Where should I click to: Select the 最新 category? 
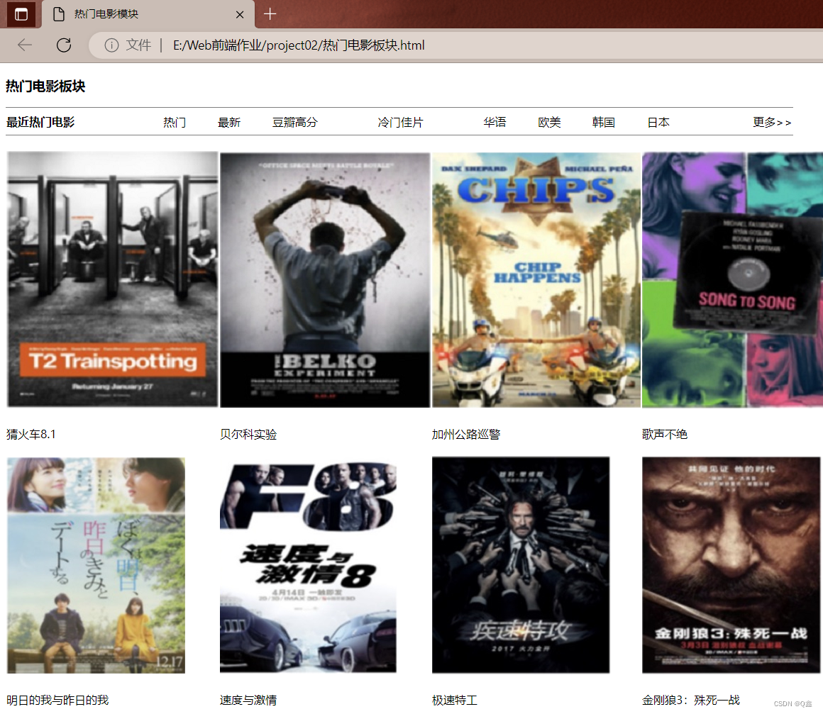click(x=229, y=122)
